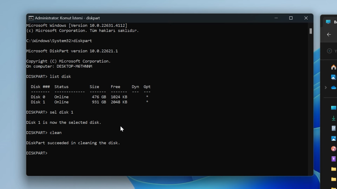Expand the OneDrive entry in Explorer sidebar
The width and height of the screenshot is (337, 189).
coord(326,87)
